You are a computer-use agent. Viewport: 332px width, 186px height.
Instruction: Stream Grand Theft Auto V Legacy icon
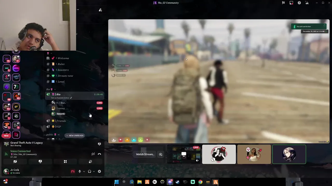(99, 144)
